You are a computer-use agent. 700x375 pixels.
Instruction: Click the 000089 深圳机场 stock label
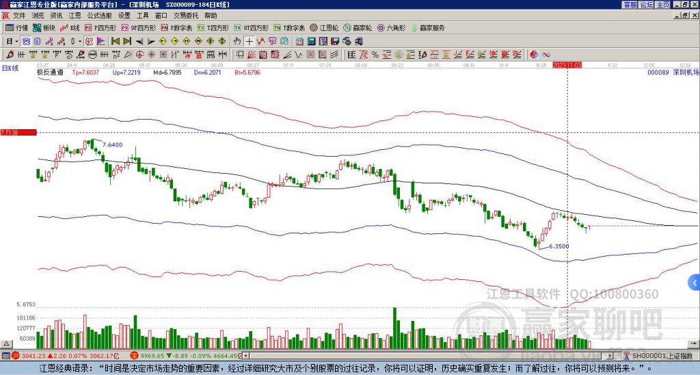(673, 72)
